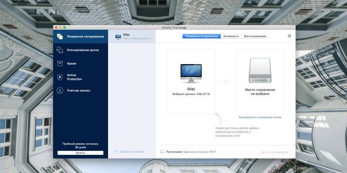Click the large iMac source image
The image size is (347, 173).
pos(191,73)
